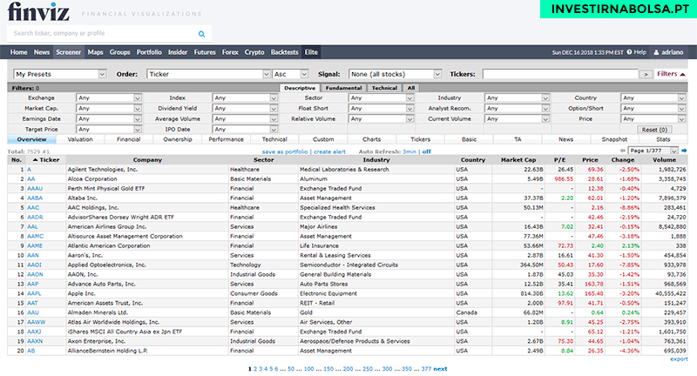Switch to Technical filters tab

[384, 88]
